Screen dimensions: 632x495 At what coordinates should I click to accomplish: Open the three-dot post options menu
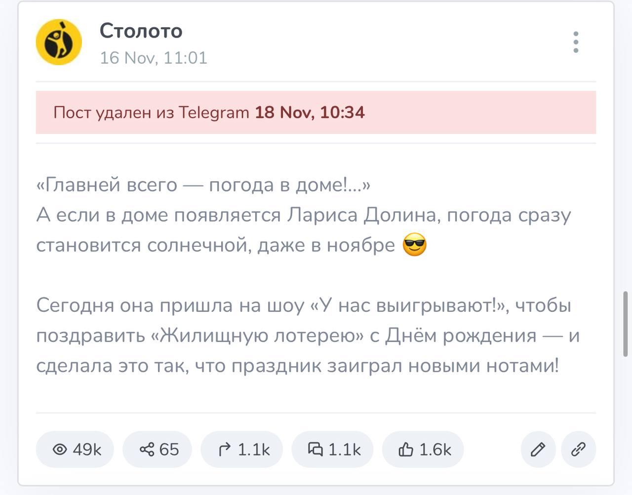tap(576, 42)
